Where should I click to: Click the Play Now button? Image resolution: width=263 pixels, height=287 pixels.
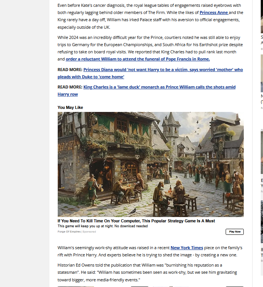tap(234, 232)
